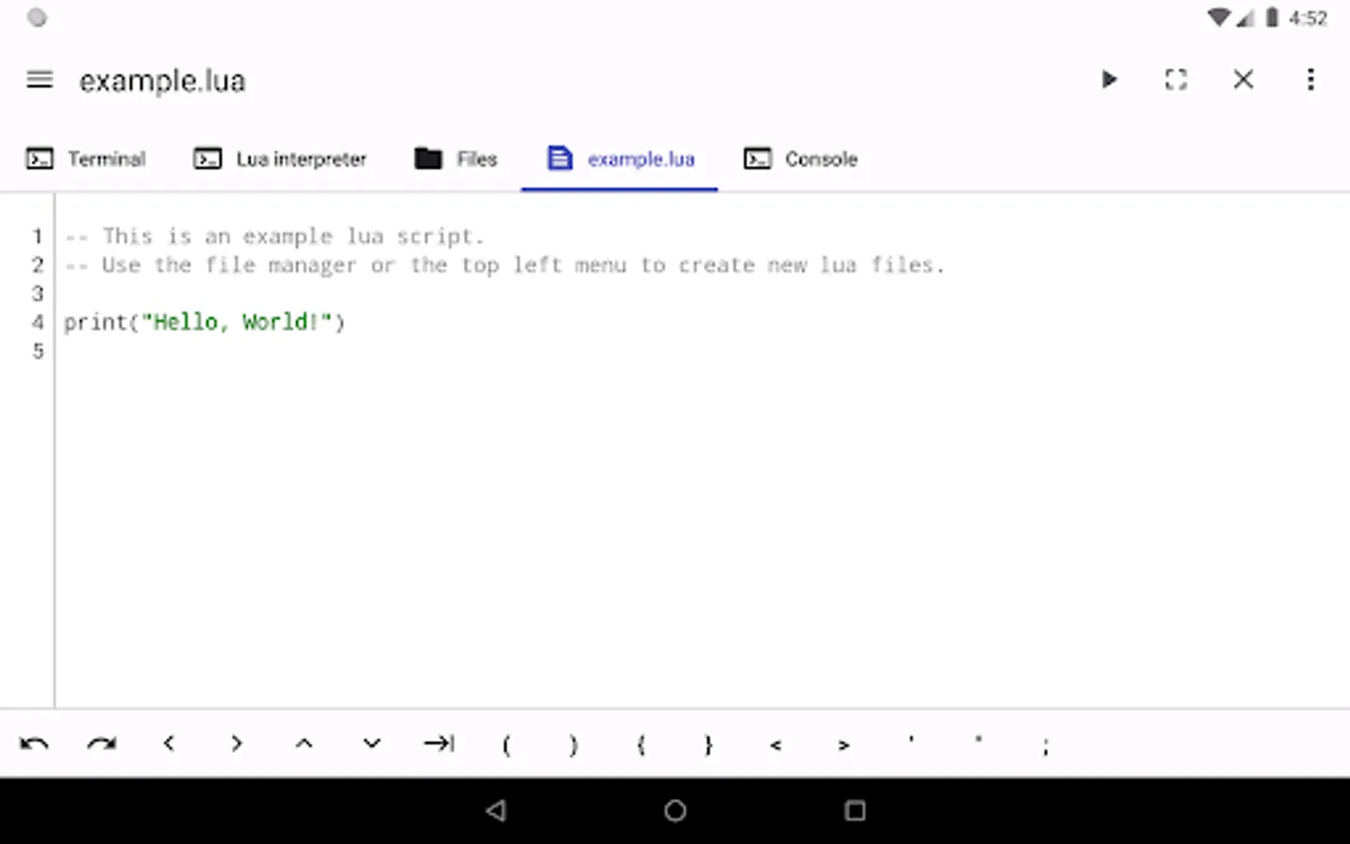The image size is (1350, 844).
Task: Click the comment line starting "Use the file manager"
Action: [x=504, y=265]
